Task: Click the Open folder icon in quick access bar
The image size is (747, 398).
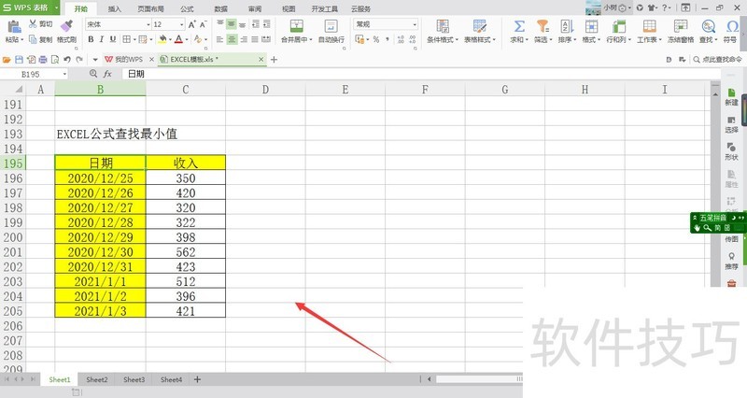Action: point(7,60)
